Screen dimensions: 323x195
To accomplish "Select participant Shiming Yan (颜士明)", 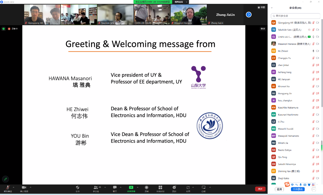I will coord(296,171).
